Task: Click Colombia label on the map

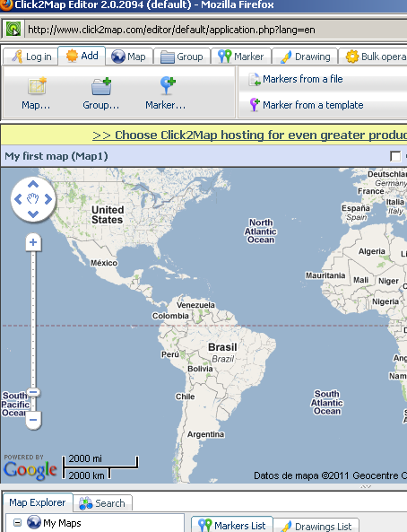Action: click(x=170, y=316)
